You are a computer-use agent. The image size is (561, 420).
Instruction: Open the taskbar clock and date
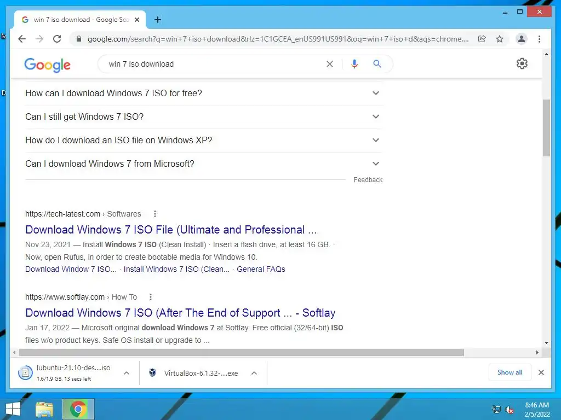(537, 410)
